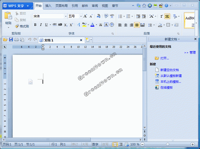Toggle Underline formatting

click(x=46, y=25)
